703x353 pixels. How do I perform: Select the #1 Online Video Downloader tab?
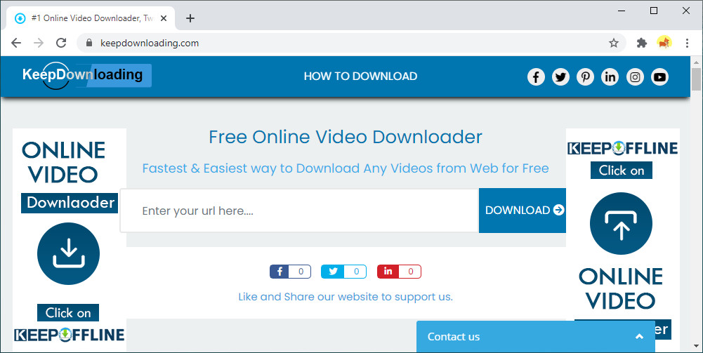click(91, 18)
